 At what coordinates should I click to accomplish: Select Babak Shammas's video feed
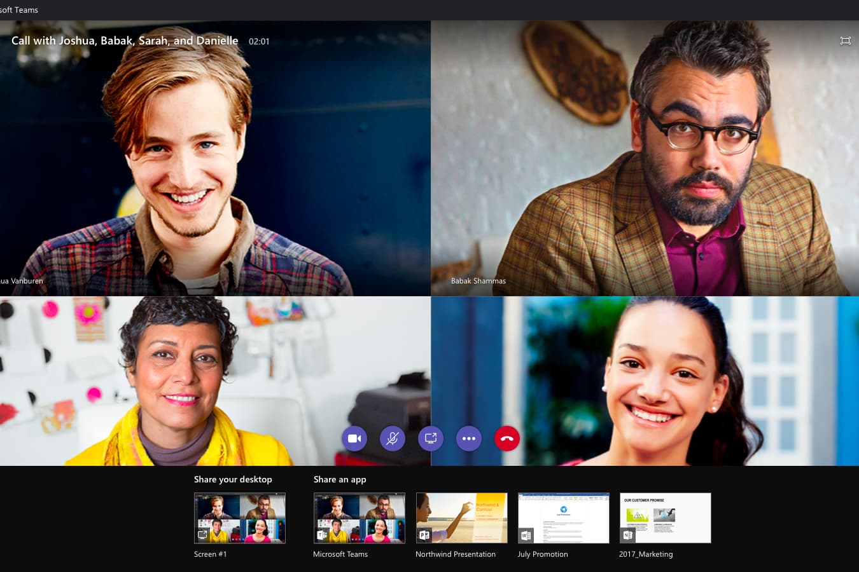coord(645,158)
